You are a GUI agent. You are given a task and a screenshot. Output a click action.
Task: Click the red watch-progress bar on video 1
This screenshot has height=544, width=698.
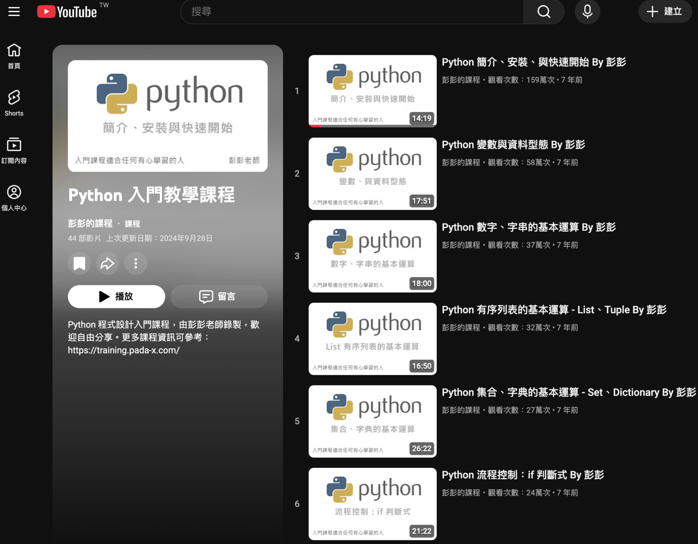315,126
